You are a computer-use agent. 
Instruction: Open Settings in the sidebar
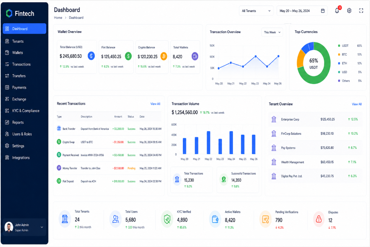25,146
